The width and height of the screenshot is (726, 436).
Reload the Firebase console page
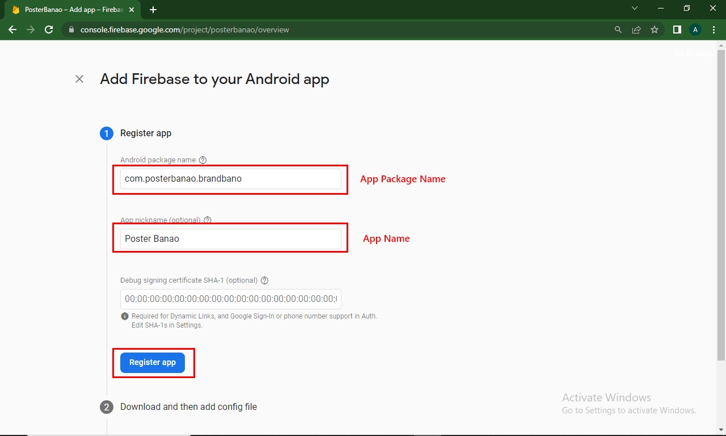(49, 30)
